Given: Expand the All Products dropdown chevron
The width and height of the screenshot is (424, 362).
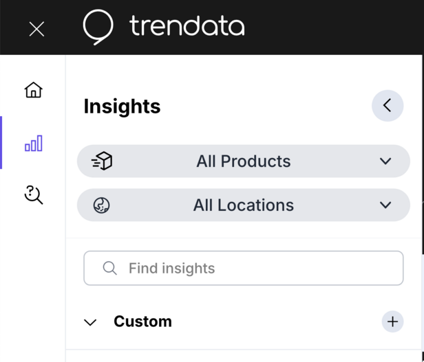Looking at the screenshot, I should [385, 161].
